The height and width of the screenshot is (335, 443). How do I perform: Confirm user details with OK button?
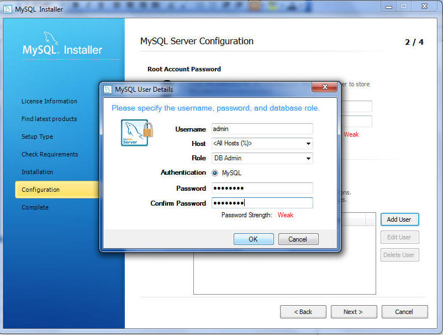click(x=254, y=239)
